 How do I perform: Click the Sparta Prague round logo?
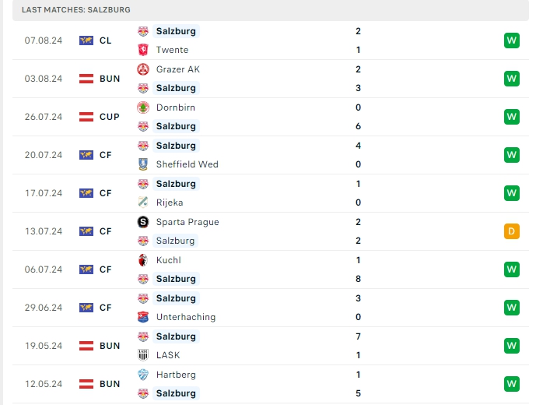(x=143, y=222)
